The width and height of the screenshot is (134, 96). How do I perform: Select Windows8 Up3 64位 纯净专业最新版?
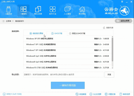(68, 62)
